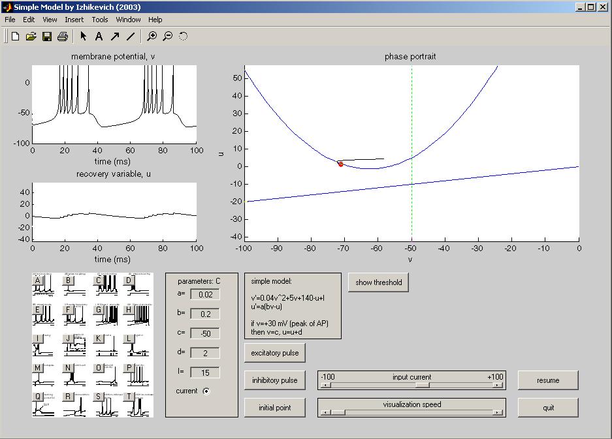Click the input current slider thumb
The height and width of the screenshot is (439, 612).
[423, 385]
